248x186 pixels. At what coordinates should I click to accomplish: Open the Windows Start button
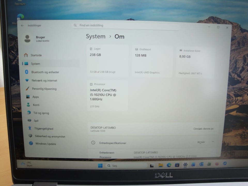point(100,166)
